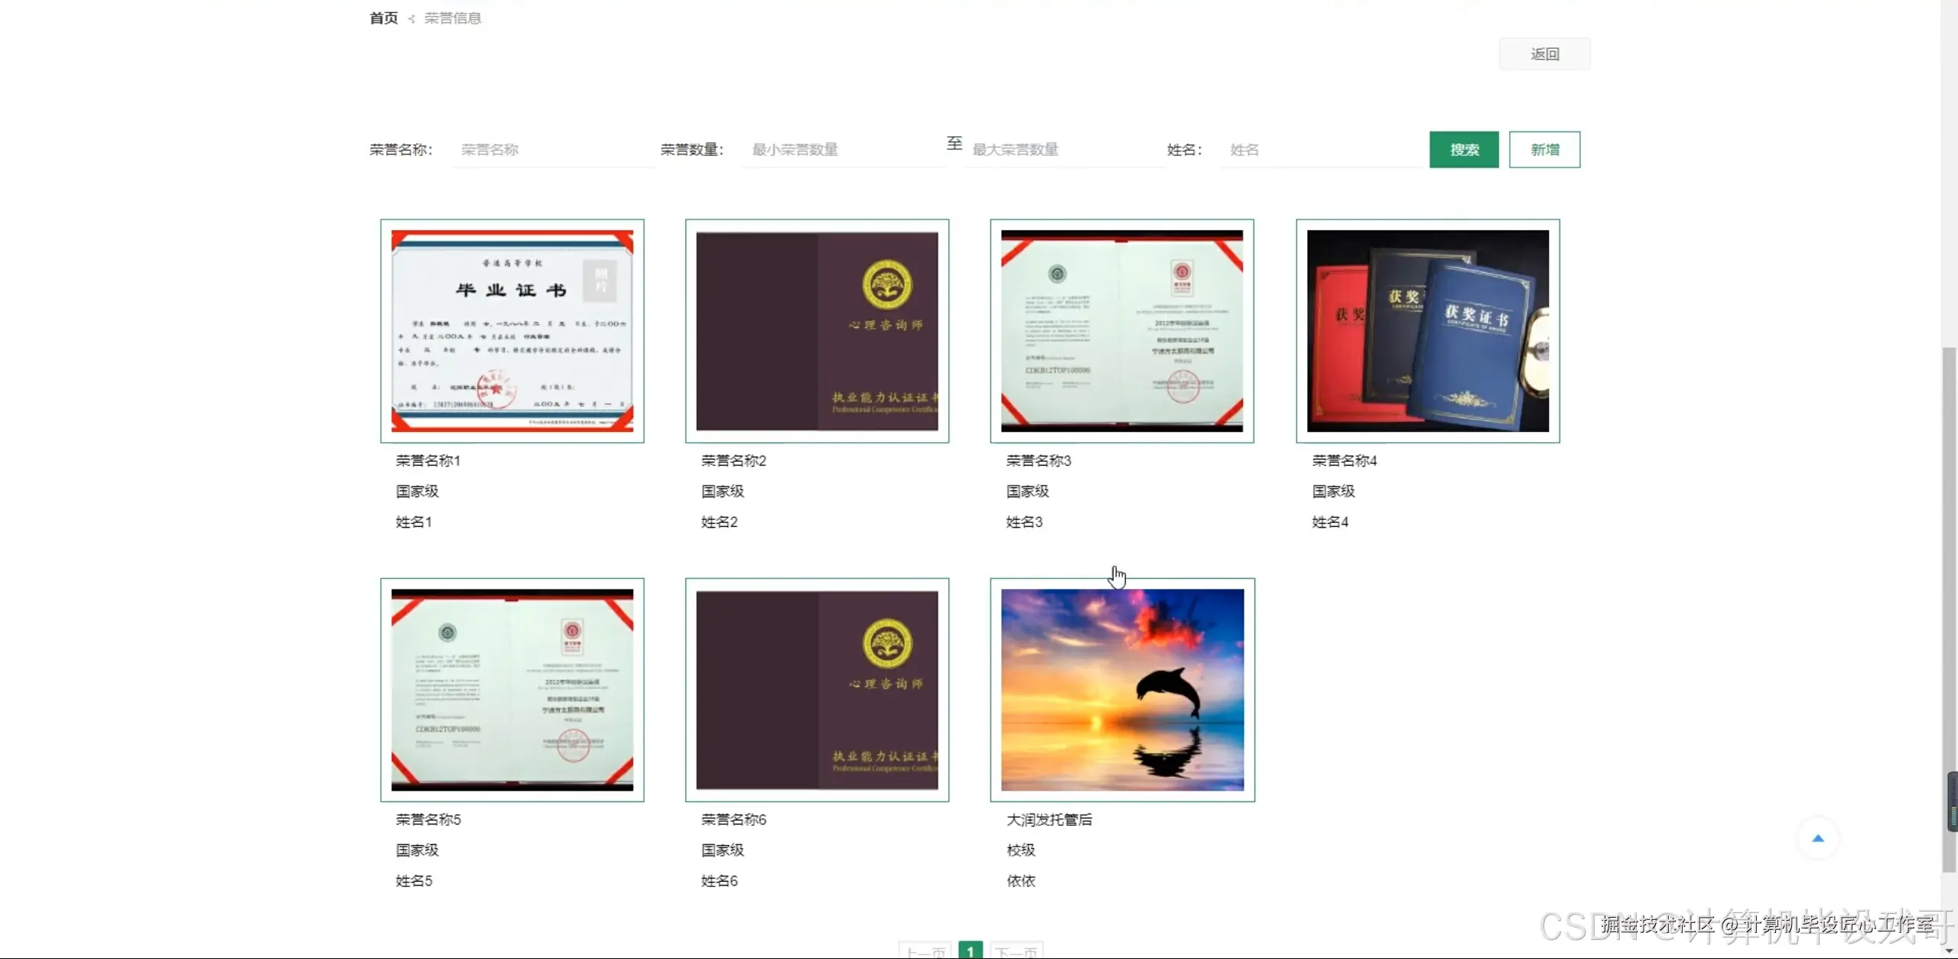
Task: Click the 返回 back button
Action: (x=1544, y=54)
